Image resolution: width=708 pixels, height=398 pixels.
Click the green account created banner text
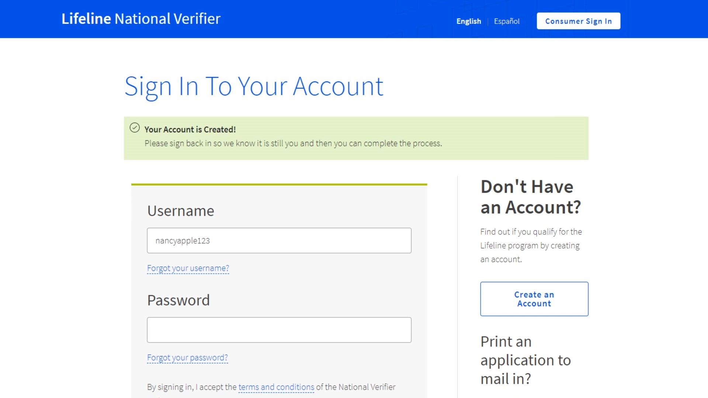[293, 143]
